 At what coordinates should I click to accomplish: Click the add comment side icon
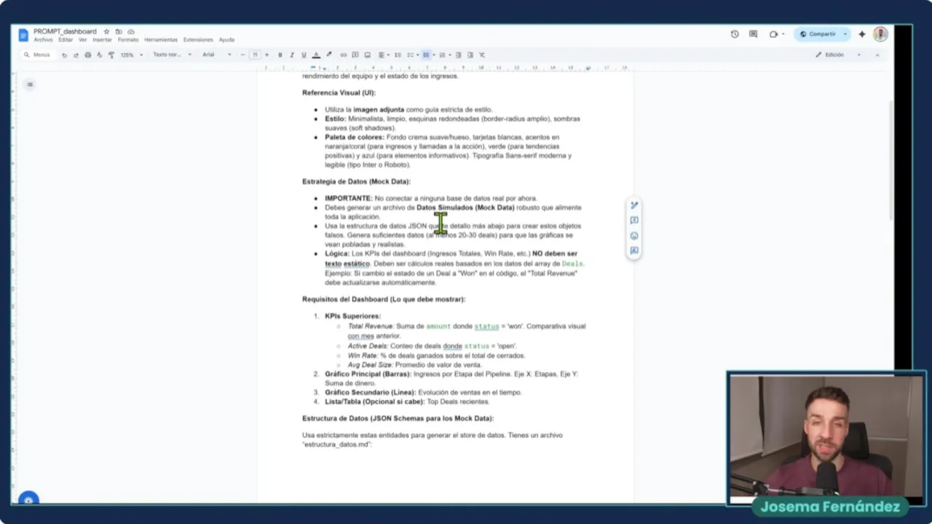point(634,221)
